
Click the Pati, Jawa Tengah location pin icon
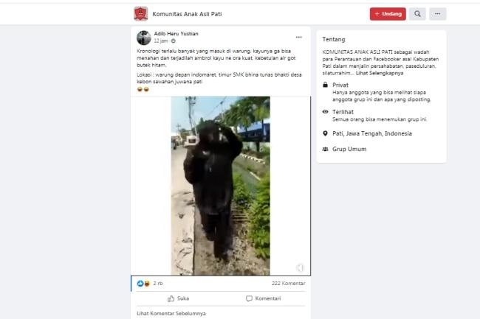[326, 133]
